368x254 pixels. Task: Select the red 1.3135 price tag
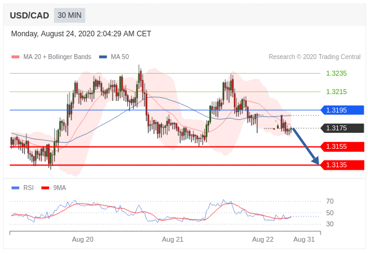tap(342, 165)
